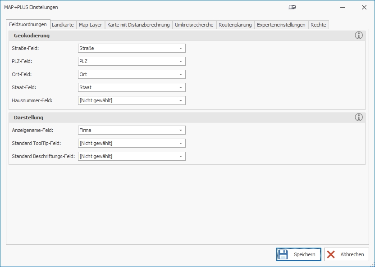
Task: Click the info icon in Geokodierung header
Action: pos(359,36)
